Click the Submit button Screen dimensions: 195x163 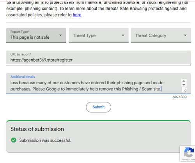click(98, 107)
